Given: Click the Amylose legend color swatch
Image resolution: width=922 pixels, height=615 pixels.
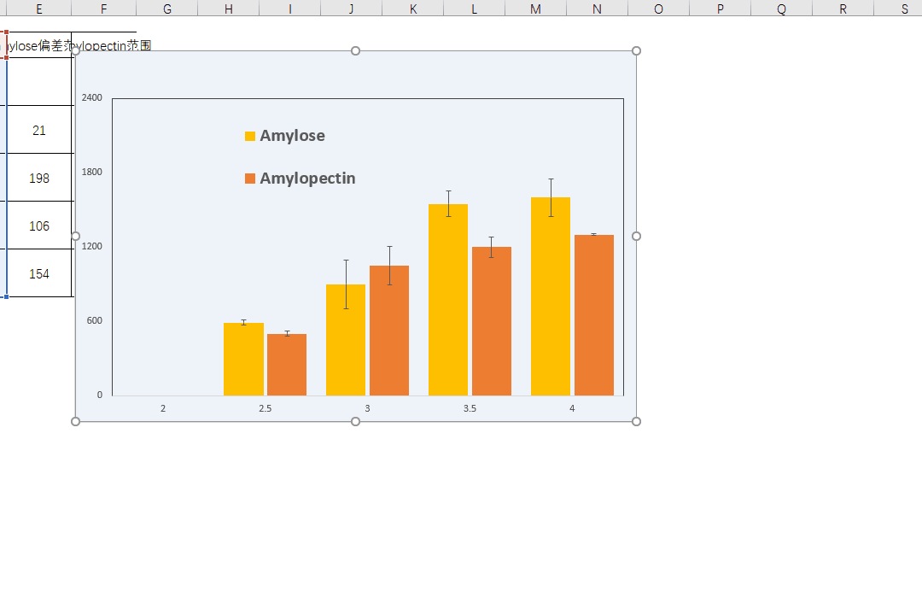Looking at the screenshot, I should pos(250,136).
